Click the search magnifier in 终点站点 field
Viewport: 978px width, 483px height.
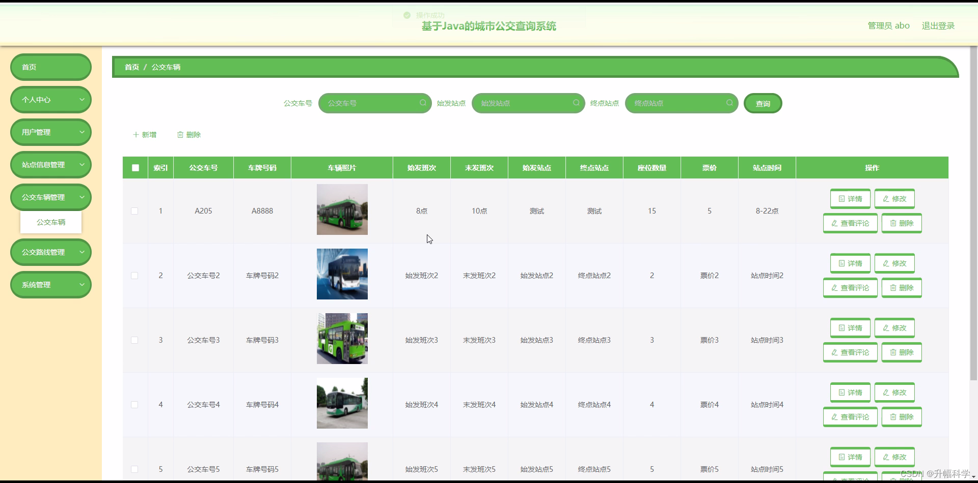click(x=729, y=103)
